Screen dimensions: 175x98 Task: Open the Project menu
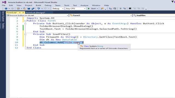click(x=28, y=5)
